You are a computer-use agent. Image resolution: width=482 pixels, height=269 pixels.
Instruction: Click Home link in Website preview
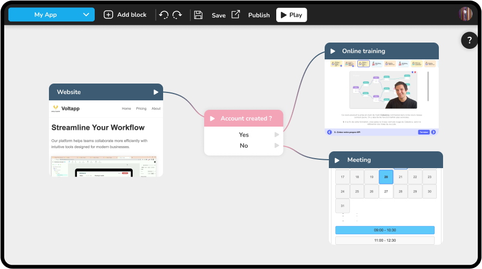pos(126,108)
